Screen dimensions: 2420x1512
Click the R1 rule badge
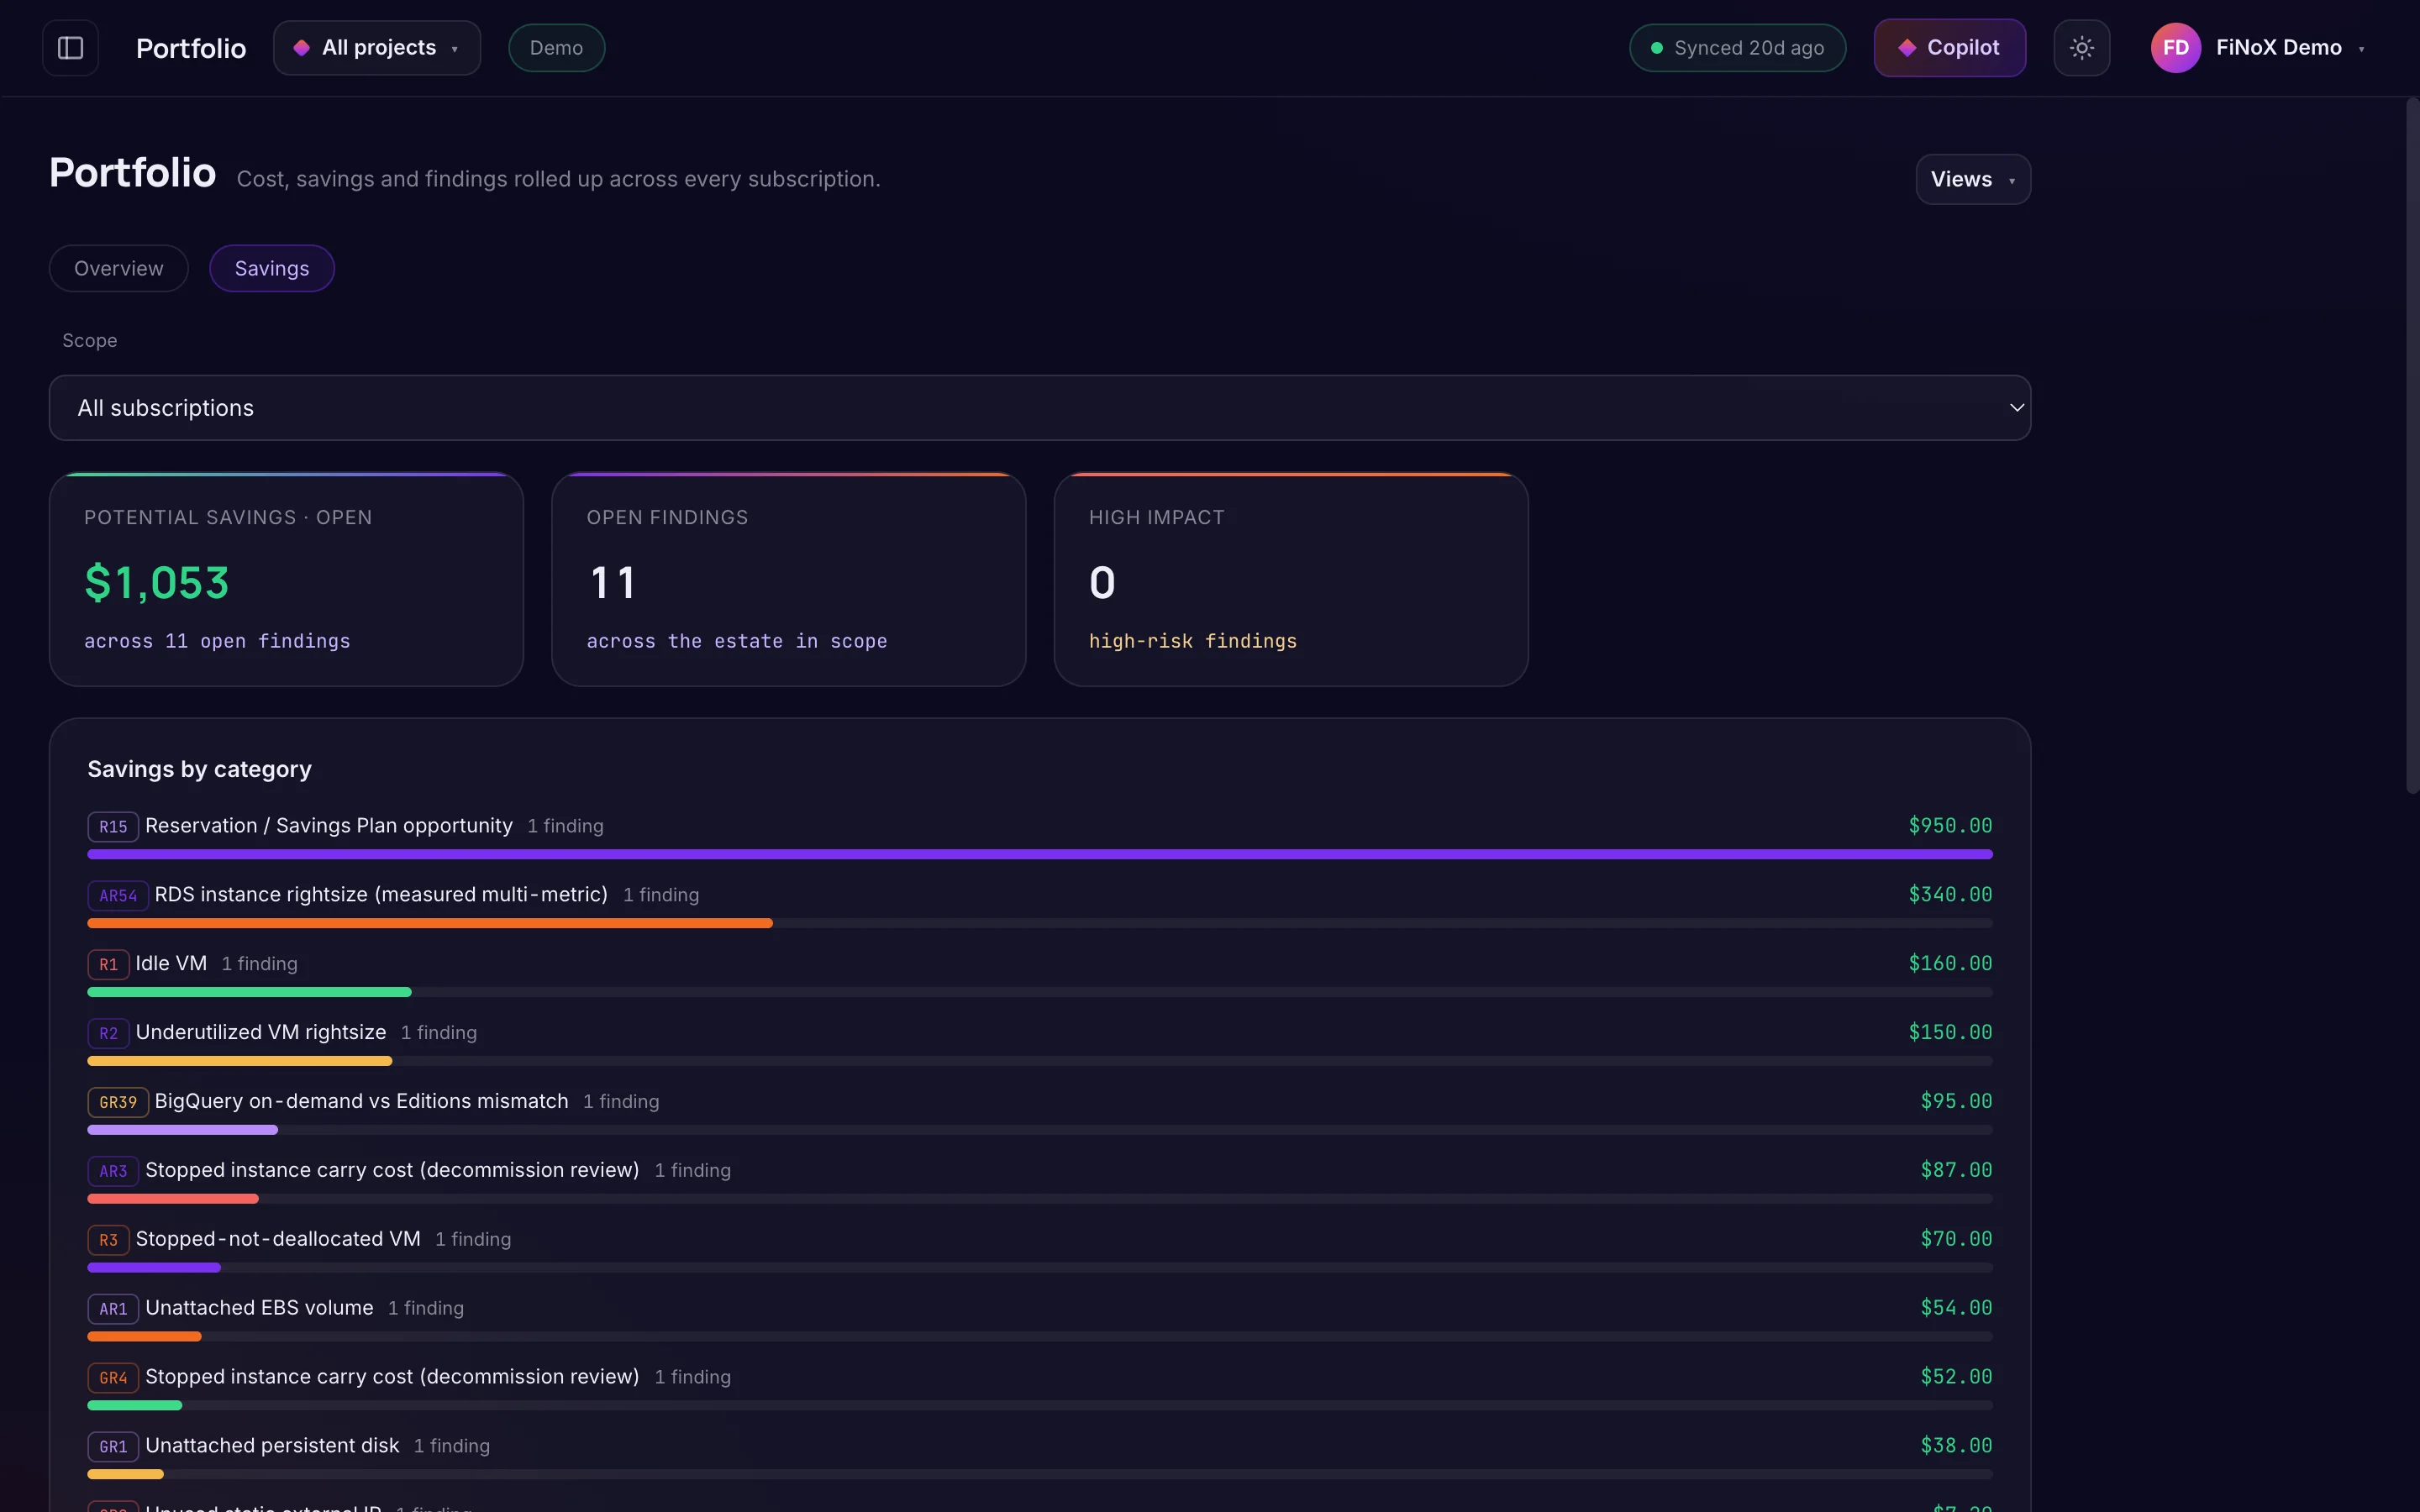point(108,965)
